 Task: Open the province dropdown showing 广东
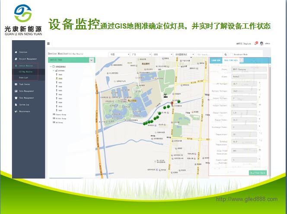tap(141, 54)
